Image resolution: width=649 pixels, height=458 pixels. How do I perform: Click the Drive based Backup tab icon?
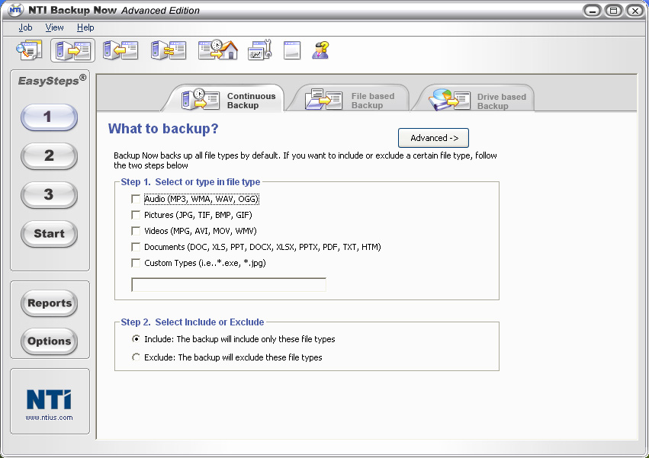pyautogui.click(x=449, y=100)
